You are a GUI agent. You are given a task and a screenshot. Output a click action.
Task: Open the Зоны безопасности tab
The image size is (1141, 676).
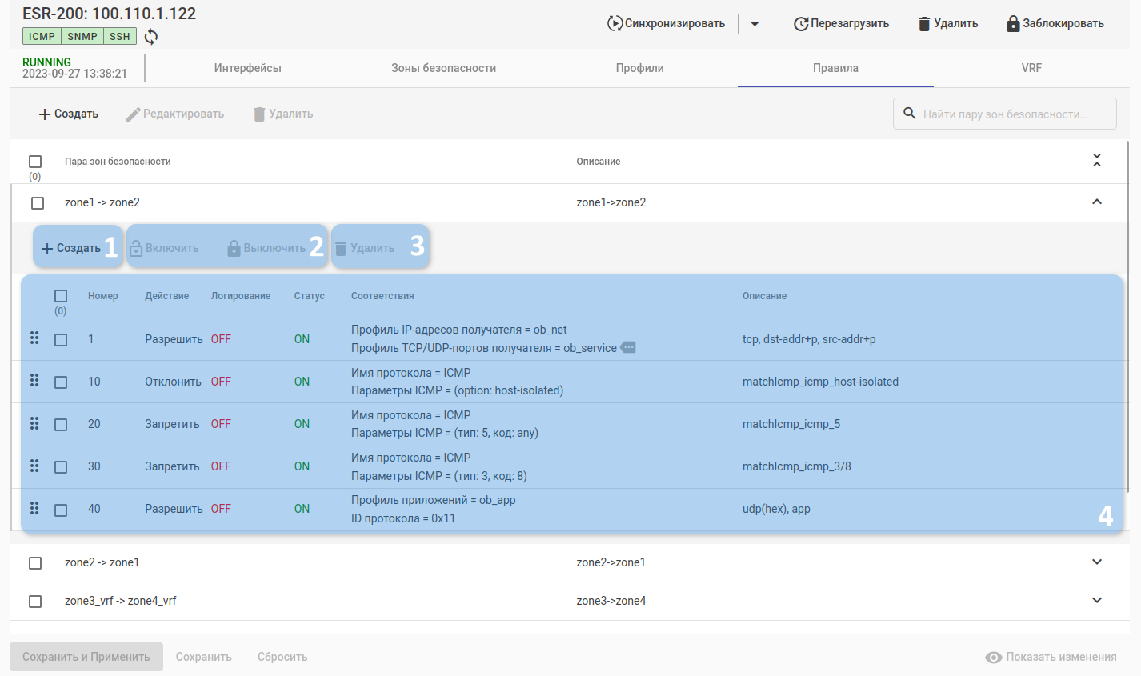[443, 68]
